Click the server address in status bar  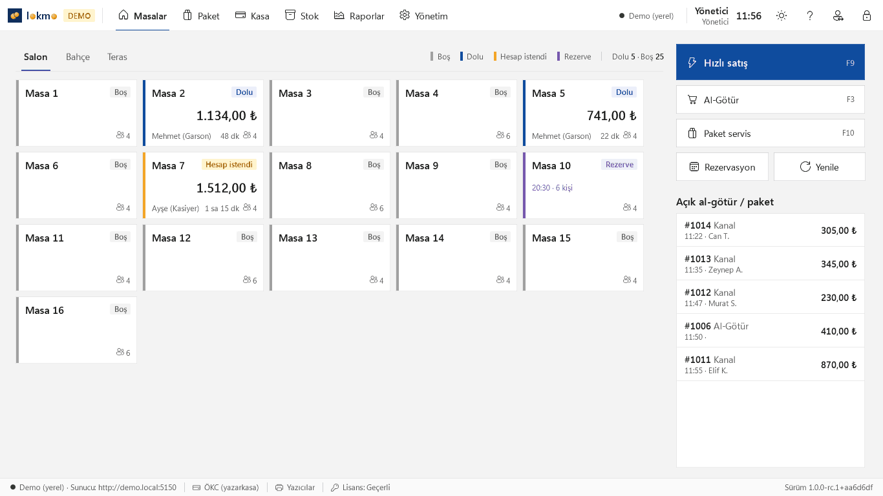coord(123,488)
